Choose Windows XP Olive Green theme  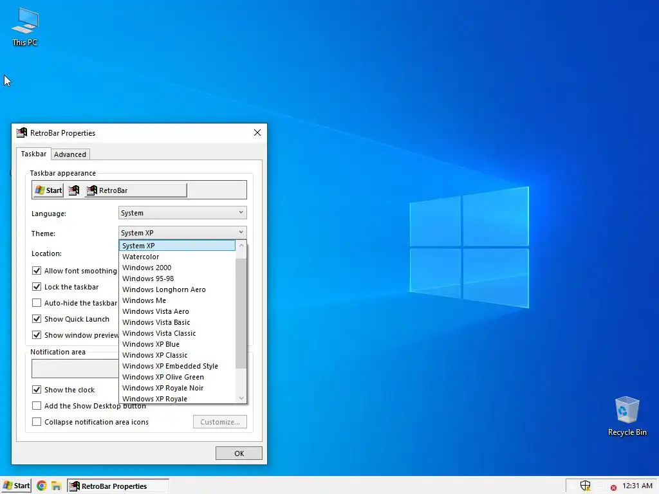pos(177,377)
